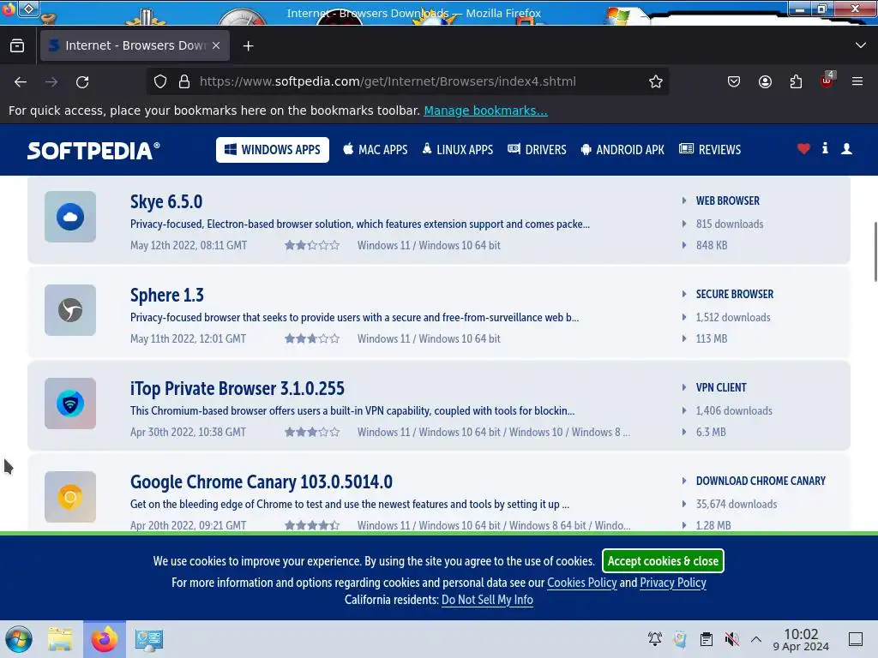Click the Sphere 1.3 star rating
The height and width of the screenshot is (658, 878).
(x=312, y=338)
